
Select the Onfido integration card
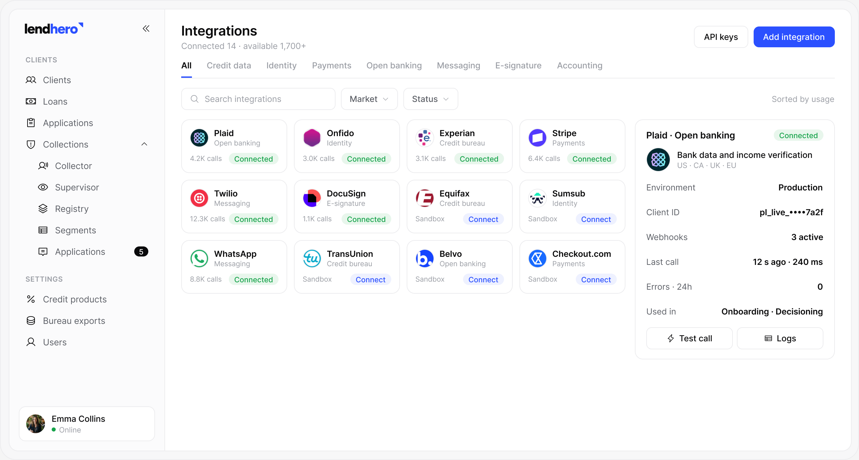[347, 146]
